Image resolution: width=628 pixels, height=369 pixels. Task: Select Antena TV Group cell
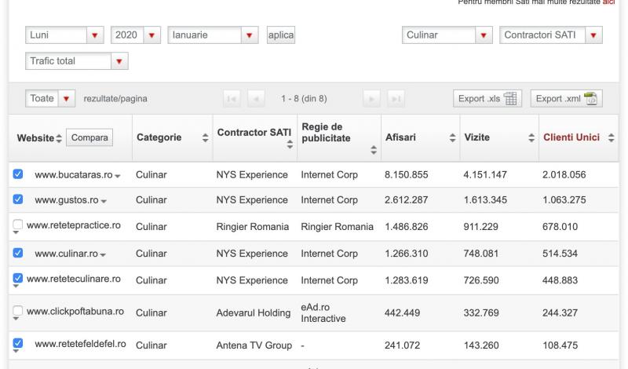pyautogui.click(x=254, y=345)
